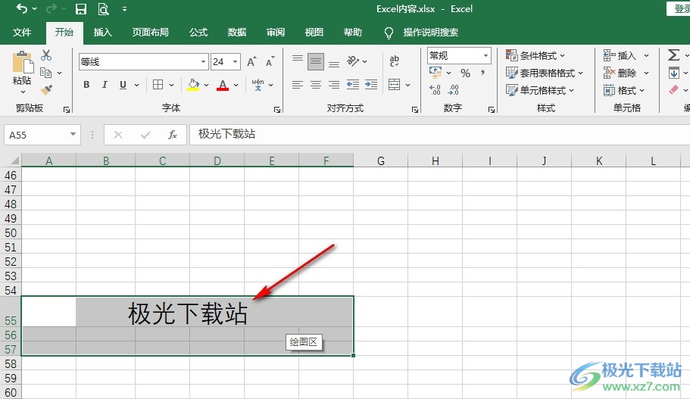Switch to the 页面布局 tab
The width and height of the screenshot is (690, 399).
151,32
